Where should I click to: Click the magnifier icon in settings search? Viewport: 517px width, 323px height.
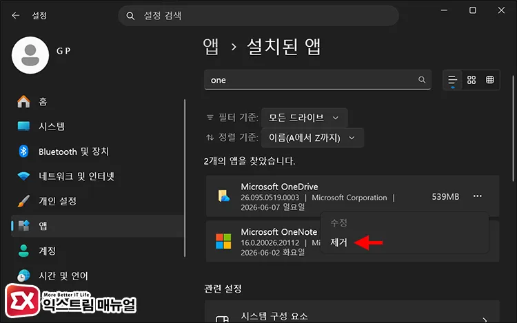(x=130, y=16)
